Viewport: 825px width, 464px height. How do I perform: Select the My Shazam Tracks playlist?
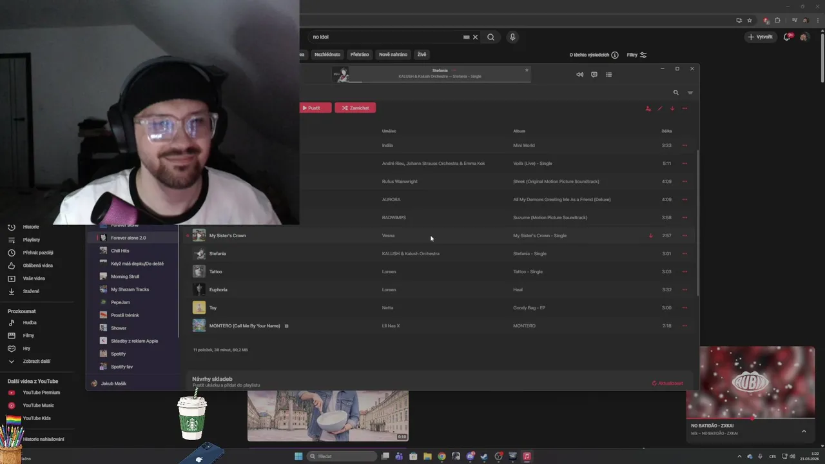[x=130, y=289]
